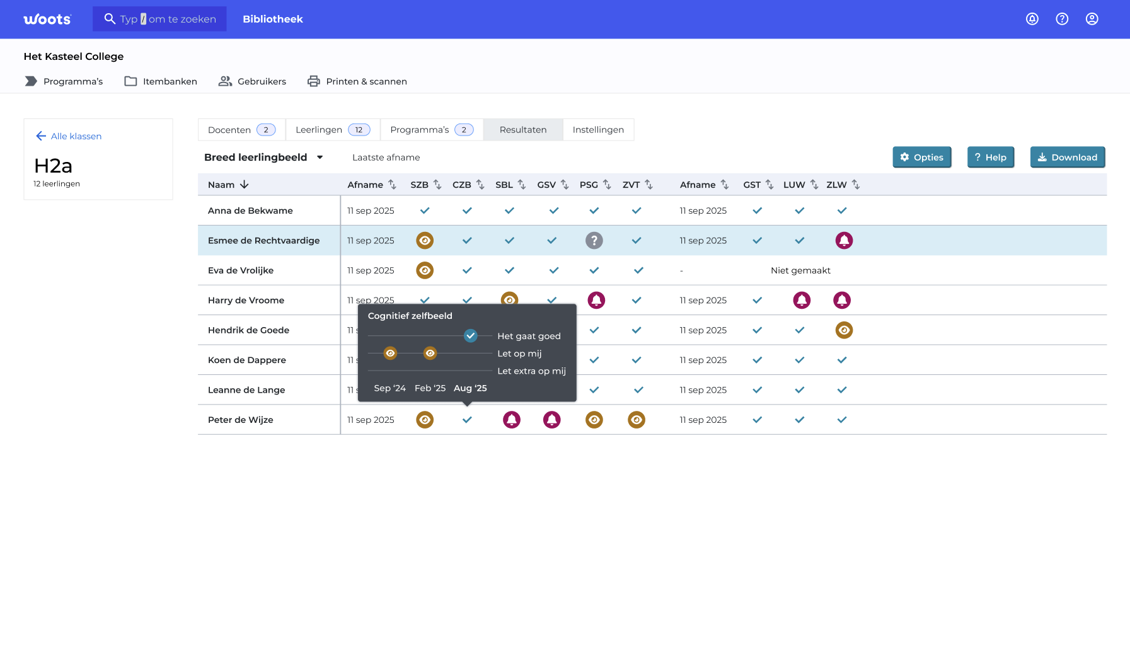Click Hendrik's orange eye ZLW icon
Viewport: 1130px width, 668px height.
point(843,330)
